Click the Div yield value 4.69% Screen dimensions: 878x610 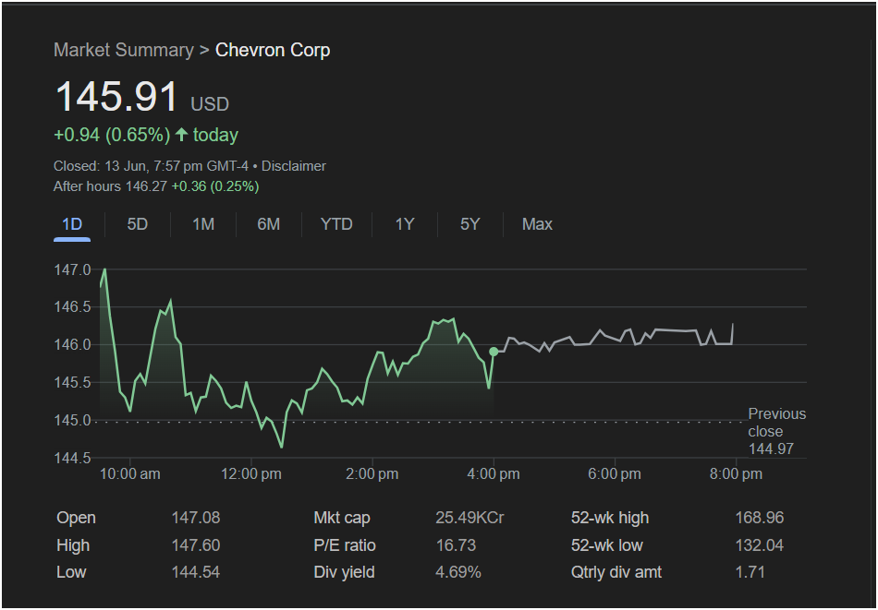(x=458, y=572)
